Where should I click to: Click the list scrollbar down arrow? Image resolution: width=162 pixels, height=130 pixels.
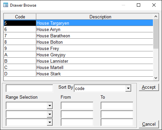tap(156, 78)
